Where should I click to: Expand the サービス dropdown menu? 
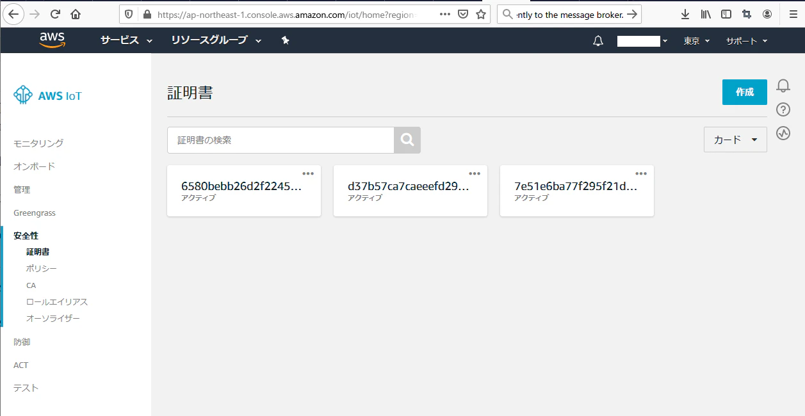[126, 40]
